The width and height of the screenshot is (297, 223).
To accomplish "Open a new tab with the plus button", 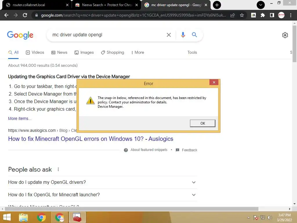I will click(x=217, y=5).
